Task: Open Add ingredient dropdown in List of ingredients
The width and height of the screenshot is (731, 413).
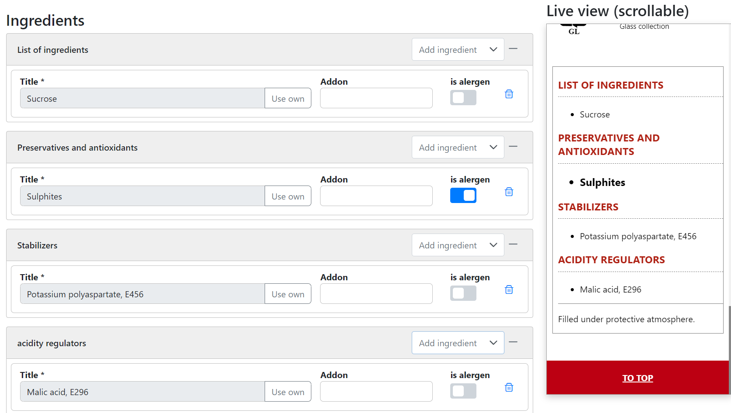Action: (458, 50)
